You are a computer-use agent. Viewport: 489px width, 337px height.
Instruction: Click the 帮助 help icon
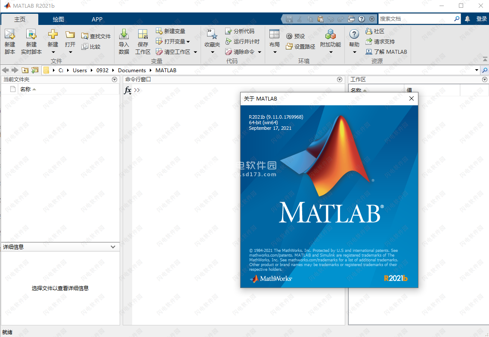click(x=354, y=34)
